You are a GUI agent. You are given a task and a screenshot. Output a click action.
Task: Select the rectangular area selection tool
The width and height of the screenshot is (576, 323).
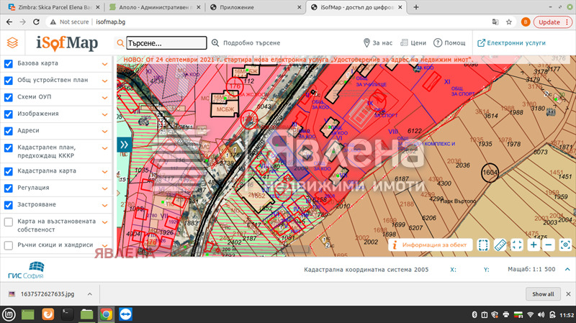point(484,245)
